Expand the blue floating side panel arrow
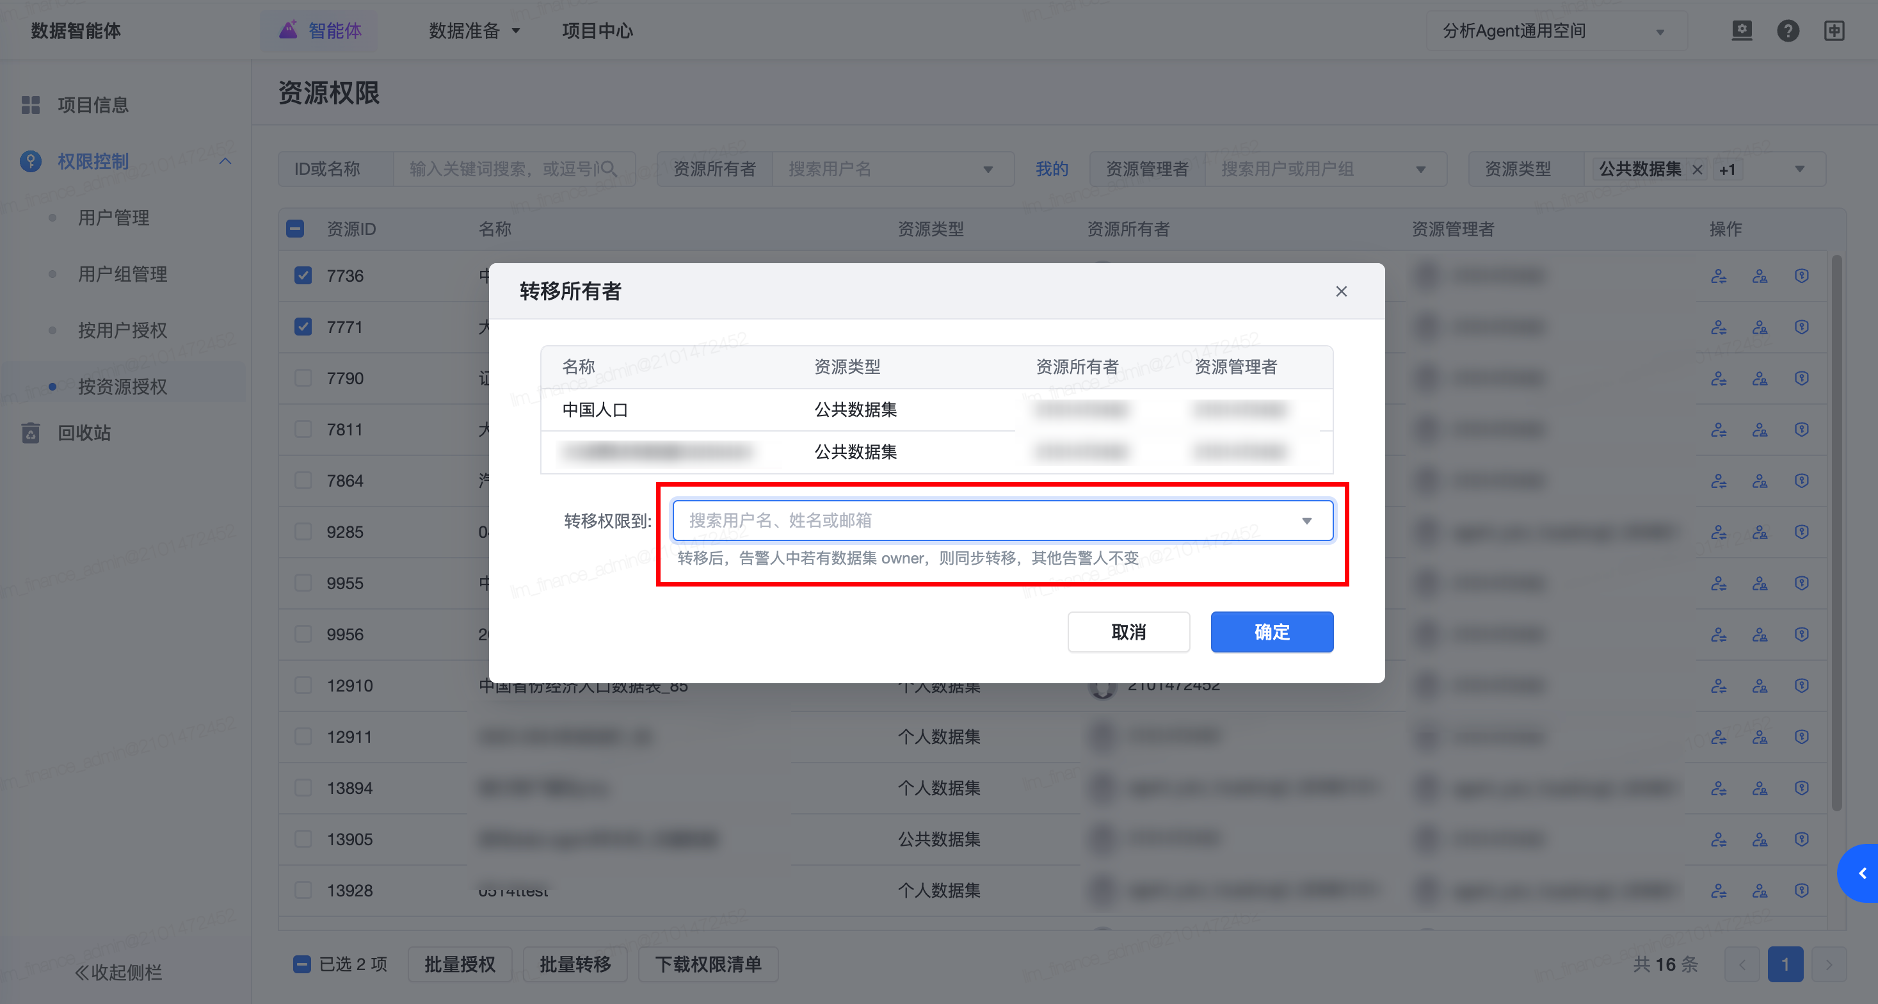Viewport: 1878px width, 1004px height. click(x=1859, y=873)
